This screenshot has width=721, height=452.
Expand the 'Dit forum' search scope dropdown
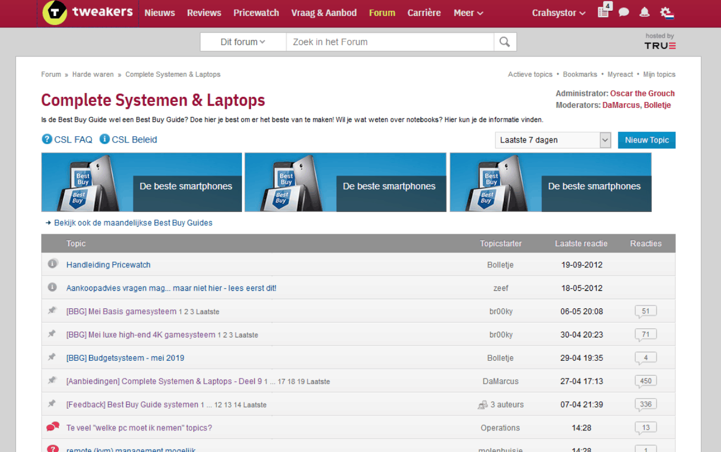[243, 42]
